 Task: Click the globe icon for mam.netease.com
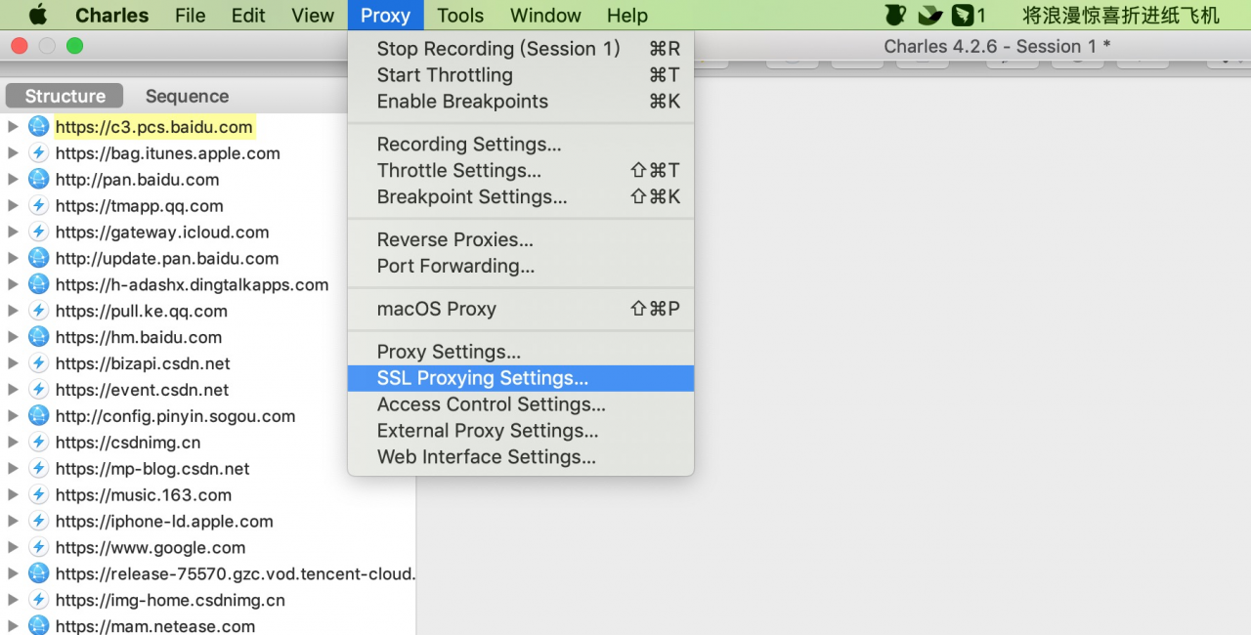(38, 625)
